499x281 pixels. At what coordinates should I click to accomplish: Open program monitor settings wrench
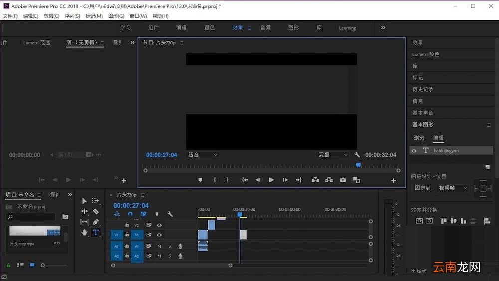click(357, 155)
